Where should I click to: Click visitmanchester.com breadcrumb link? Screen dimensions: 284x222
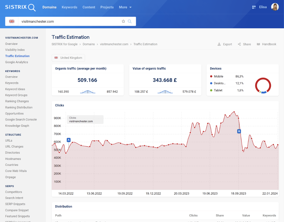click(x=114, y=44)
